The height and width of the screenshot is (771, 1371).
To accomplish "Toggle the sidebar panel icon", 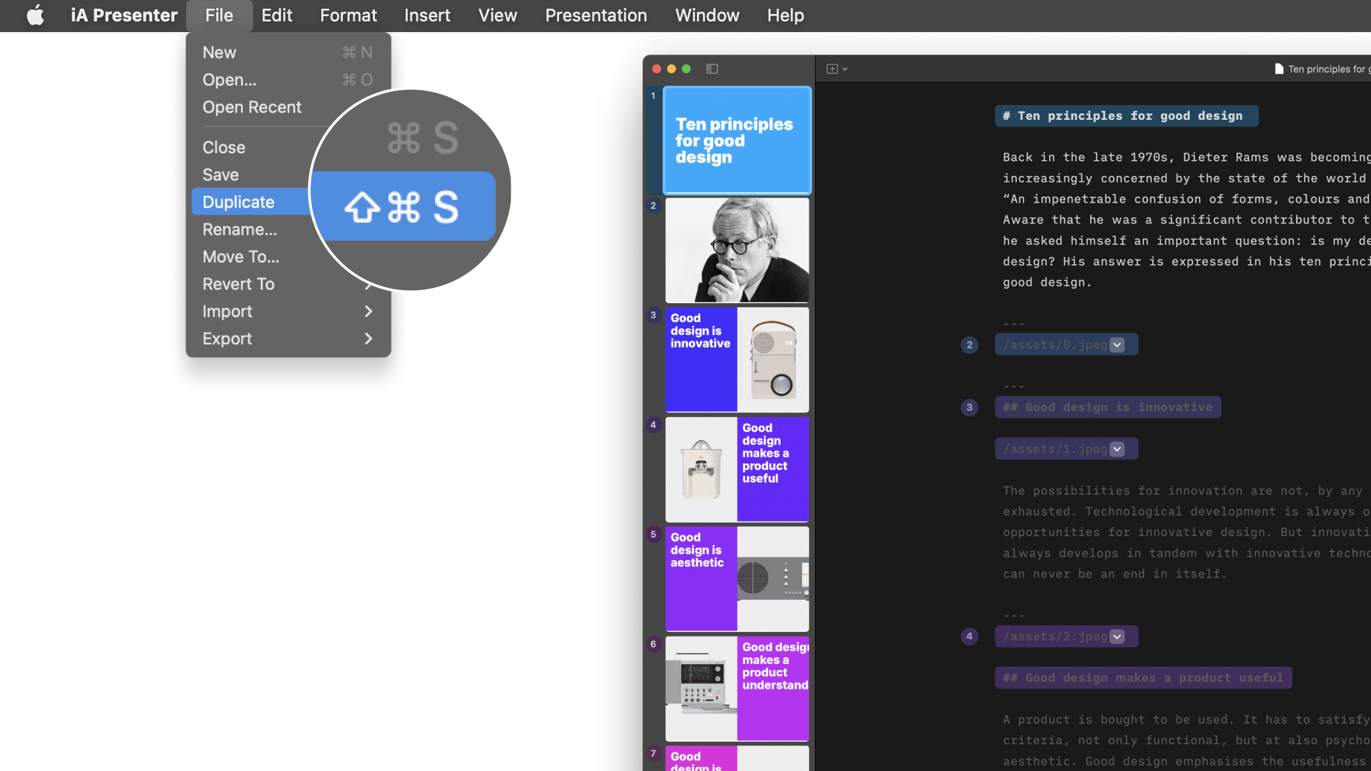I will point(712,69).
